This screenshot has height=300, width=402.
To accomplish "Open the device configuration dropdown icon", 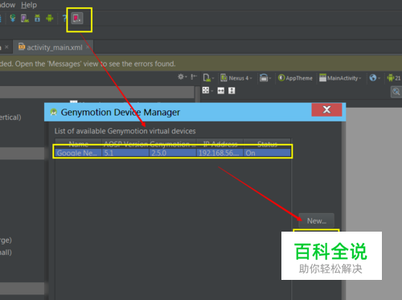I will click(x=208, y=78).
